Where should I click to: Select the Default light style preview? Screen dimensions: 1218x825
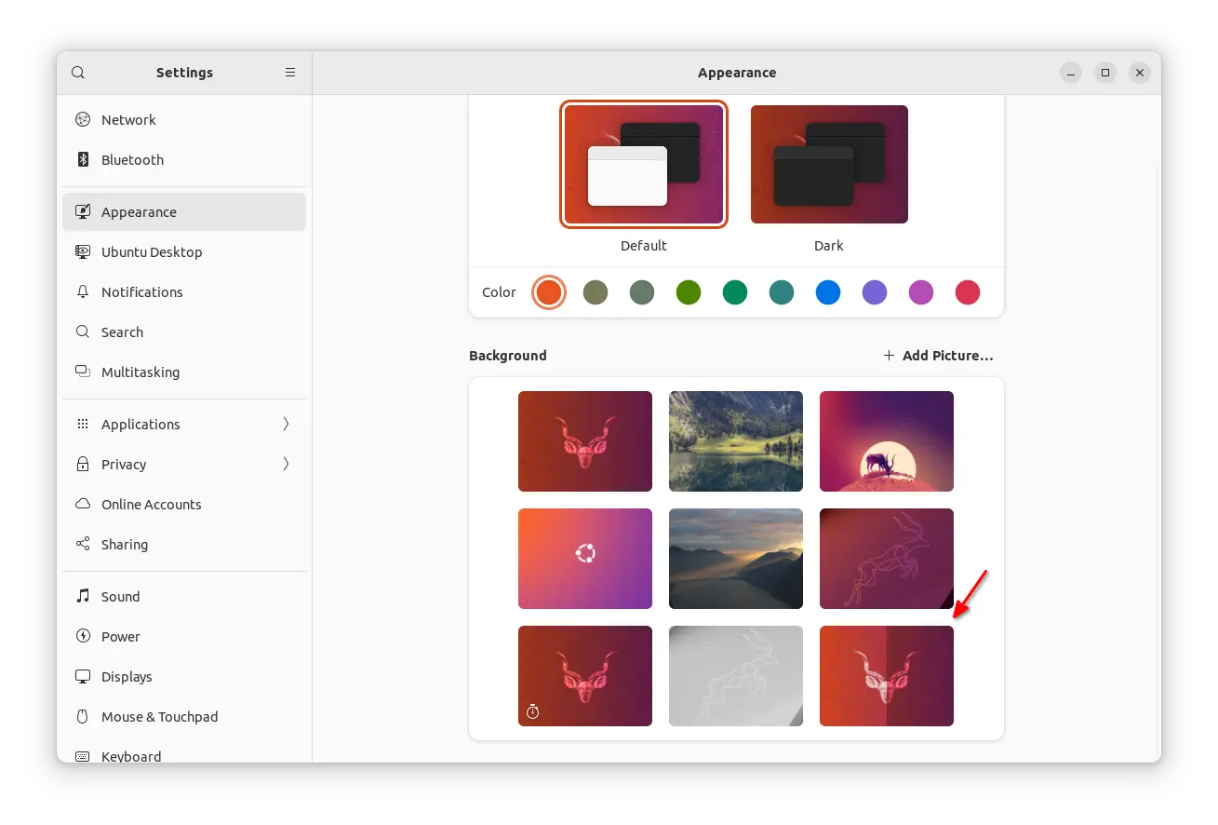click(x=643, y=165)
